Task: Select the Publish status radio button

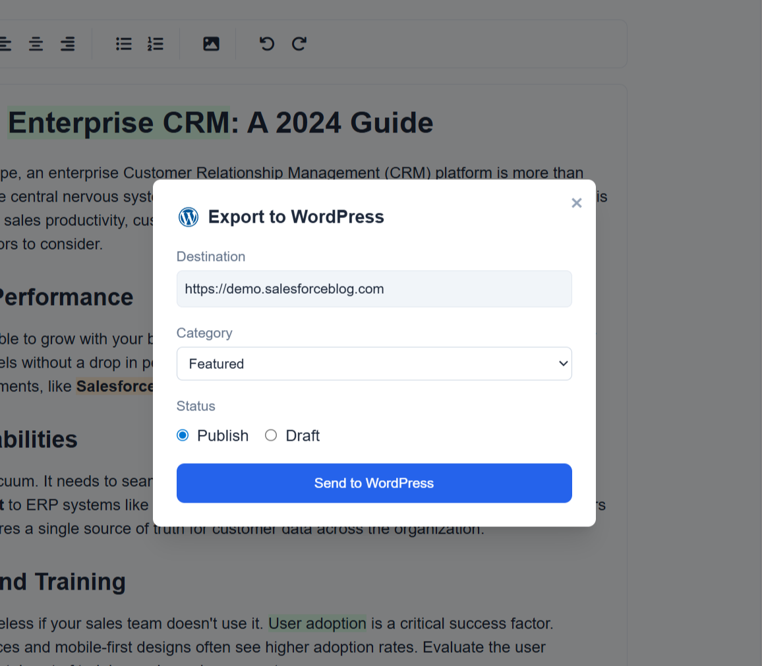Action: click(x=183, y=435)
